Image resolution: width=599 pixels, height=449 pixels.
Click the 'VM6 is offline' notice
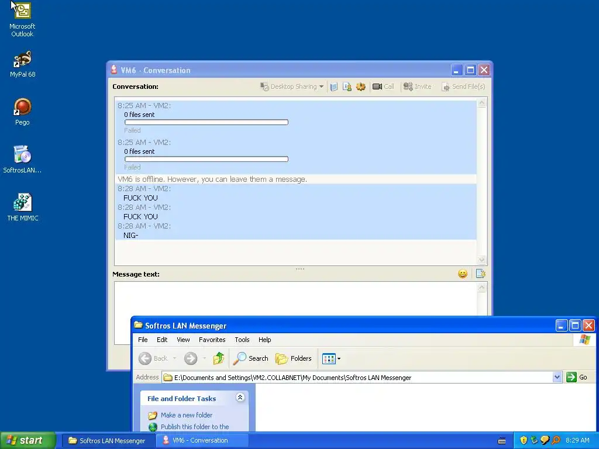click(x=212, y=179)
